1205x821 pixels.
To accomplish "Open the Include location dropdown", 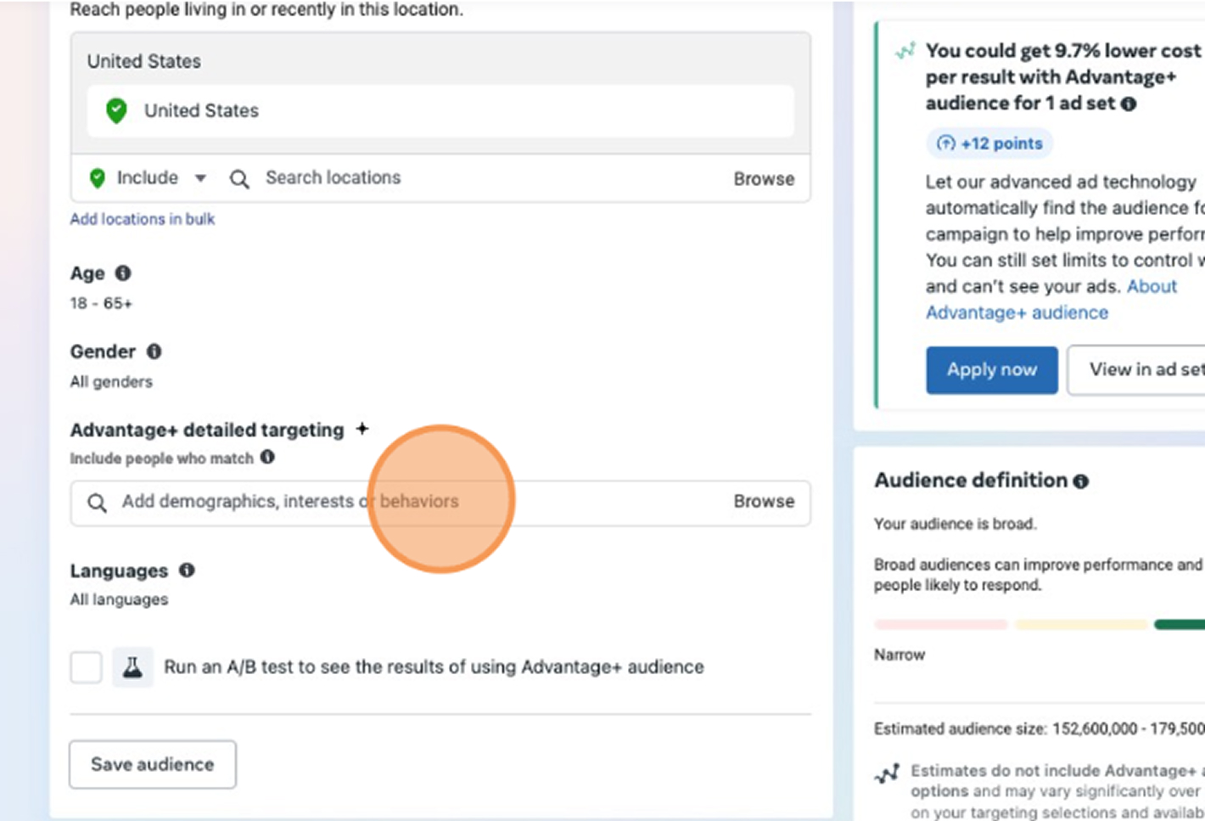I will tap(149, 178).
